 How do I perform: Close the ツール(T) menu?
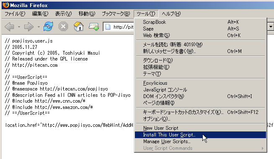point(146,14)
